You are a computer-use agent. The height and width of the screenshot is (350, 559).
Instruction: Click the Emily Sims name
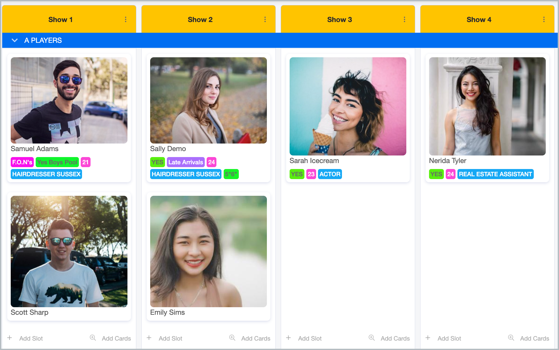pos(168,312)
